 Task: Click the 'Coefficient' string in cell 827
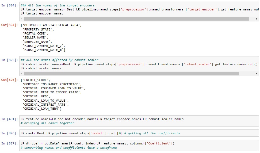[x=159, y=143]
